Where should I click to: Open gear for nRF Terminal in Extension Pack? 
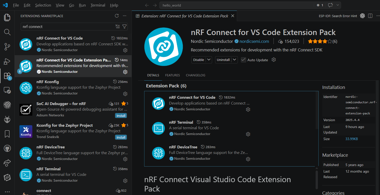point(248,134)
